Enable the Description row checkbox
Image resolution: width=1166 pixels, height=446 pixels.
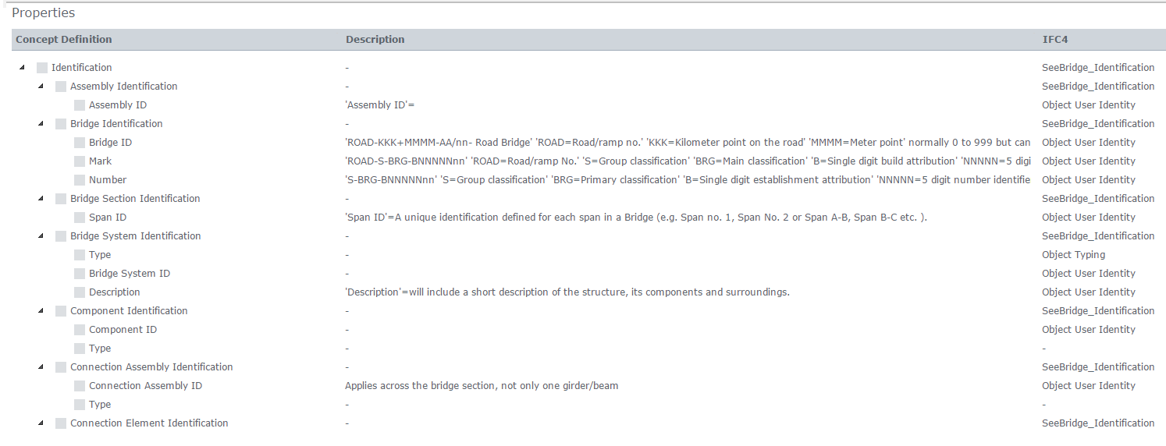(x=80, y=292)
